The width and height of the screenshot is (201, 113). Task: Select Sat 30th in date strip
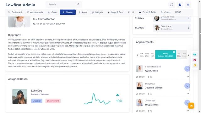click(179, 55)
